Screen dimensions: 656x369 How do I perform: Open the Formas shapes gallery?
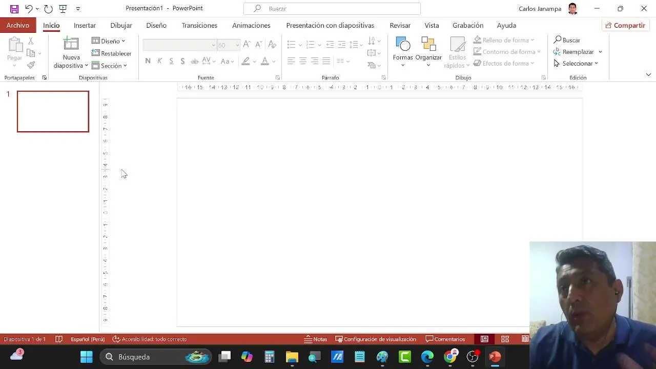pos(403,51)
